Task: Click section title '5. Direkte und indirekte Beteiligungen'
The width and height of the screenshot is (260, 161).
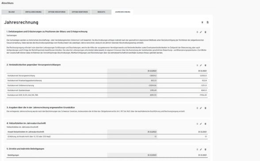Action: pyautogui.click(x=25, y=149)
